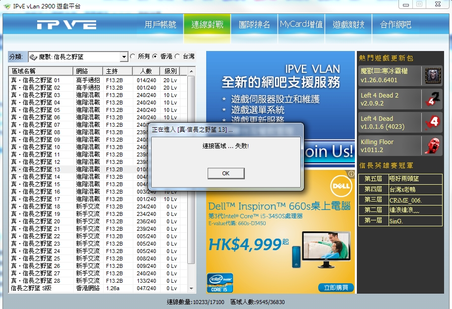Sort by the 主持 column header
452x309 pixels.
117,71
